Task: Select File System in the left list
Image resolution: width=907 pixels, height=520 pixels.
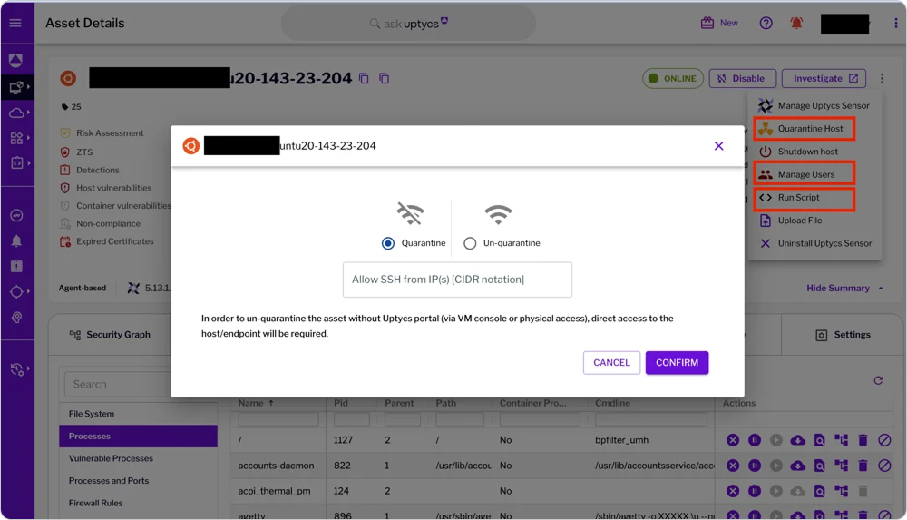Action: coord(138,414)
